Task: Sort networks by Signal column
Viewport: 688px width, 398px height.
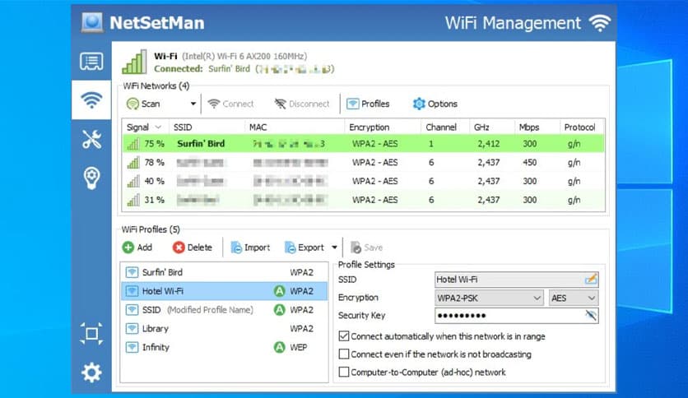Action: point(145,127)
